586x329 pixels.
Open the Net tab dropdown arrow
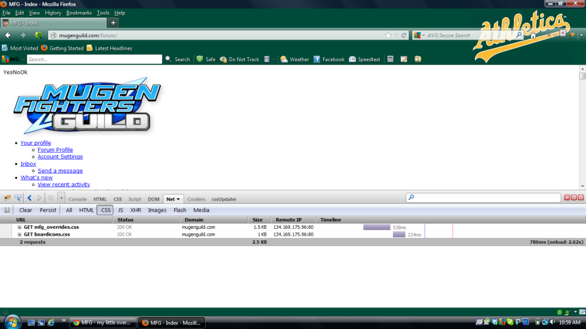click(178, 199)
